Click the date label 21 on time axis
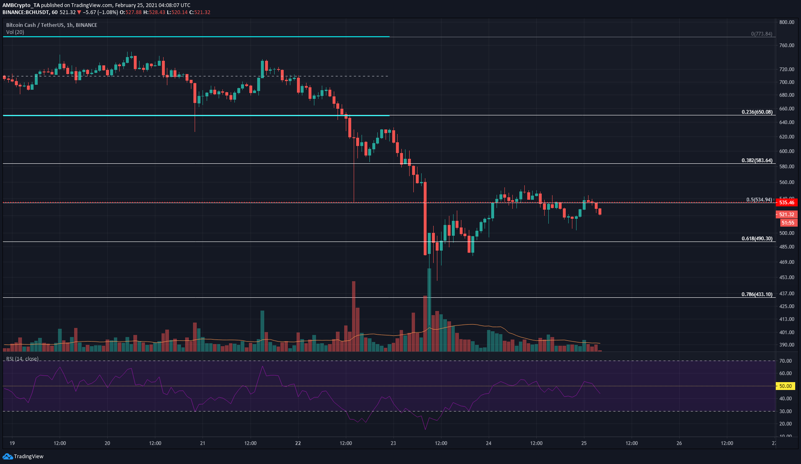Image resolution: width=801 pixels, height=464 pixels. coord(203,443)
